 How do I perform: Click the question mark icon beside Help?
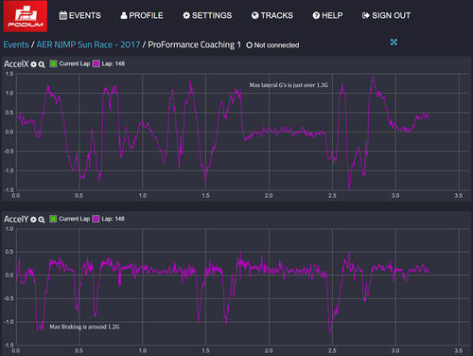tap(316, 15)
